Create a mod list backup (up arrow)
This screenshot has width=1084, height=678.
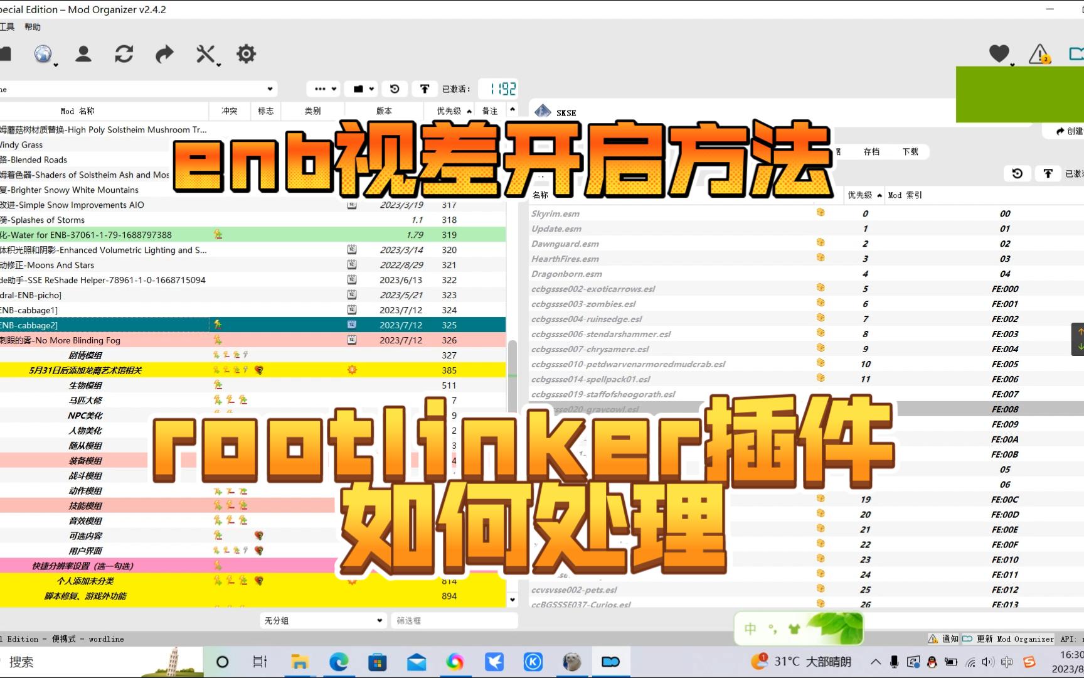(425, 89)
